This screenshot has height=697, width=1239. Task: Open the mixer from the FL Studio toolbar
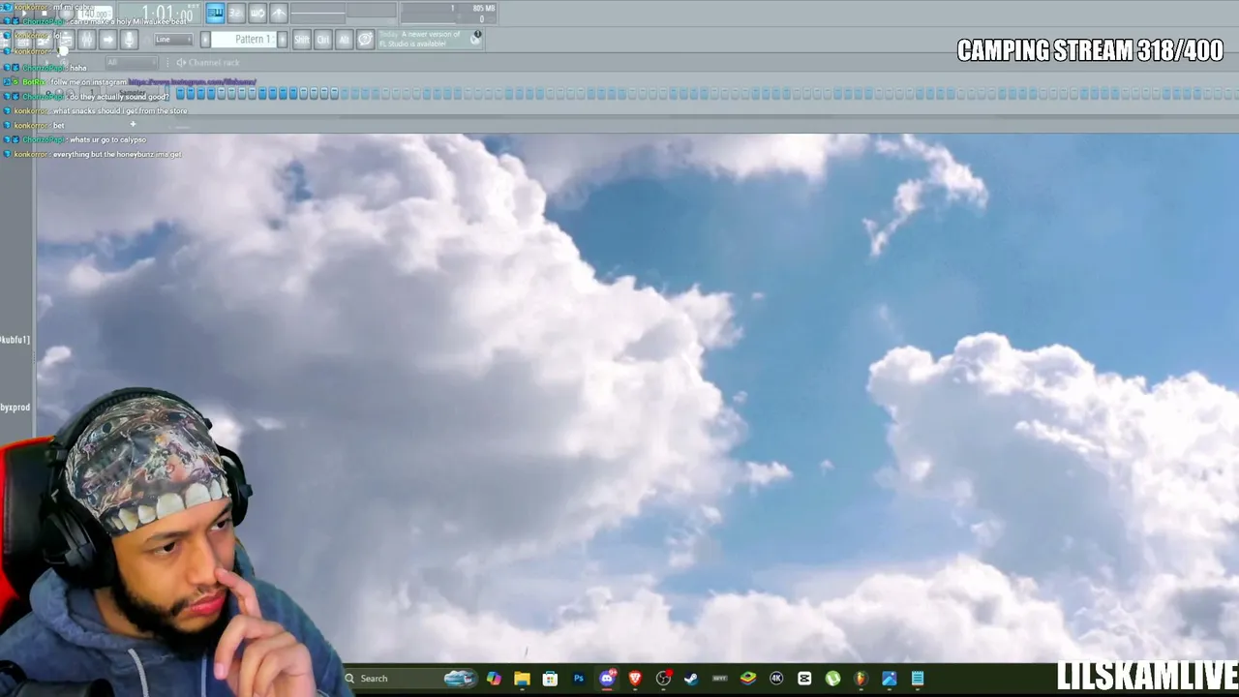[86, 40]
